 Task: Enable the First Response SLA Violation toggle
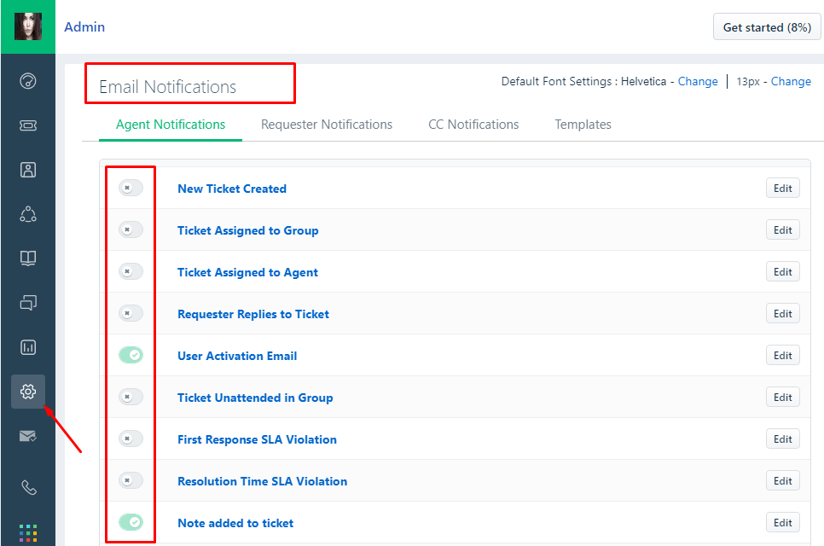131,439
